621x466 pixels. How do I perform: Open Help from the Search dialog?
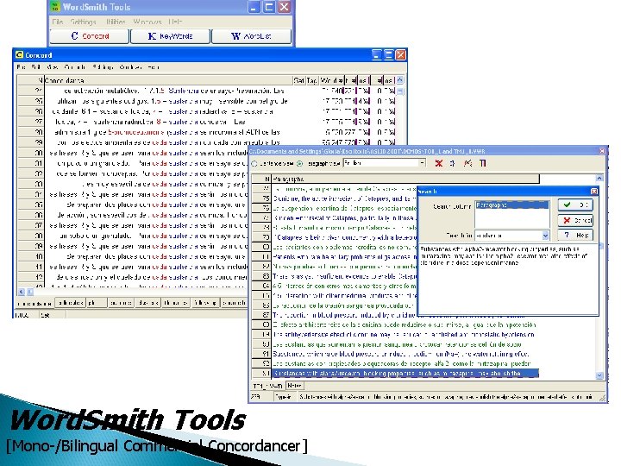pyautogui.click(x=575, y=235)
